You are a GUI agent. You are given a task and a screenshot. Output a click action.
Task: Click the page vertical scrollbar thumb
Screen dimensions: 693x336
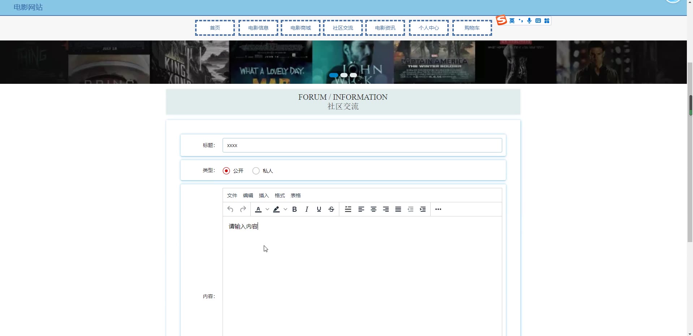pyautogui.click(x=690, y=152)
